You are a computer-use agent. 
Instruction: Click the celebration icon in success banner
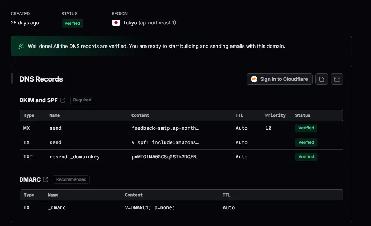coord(21,46)
